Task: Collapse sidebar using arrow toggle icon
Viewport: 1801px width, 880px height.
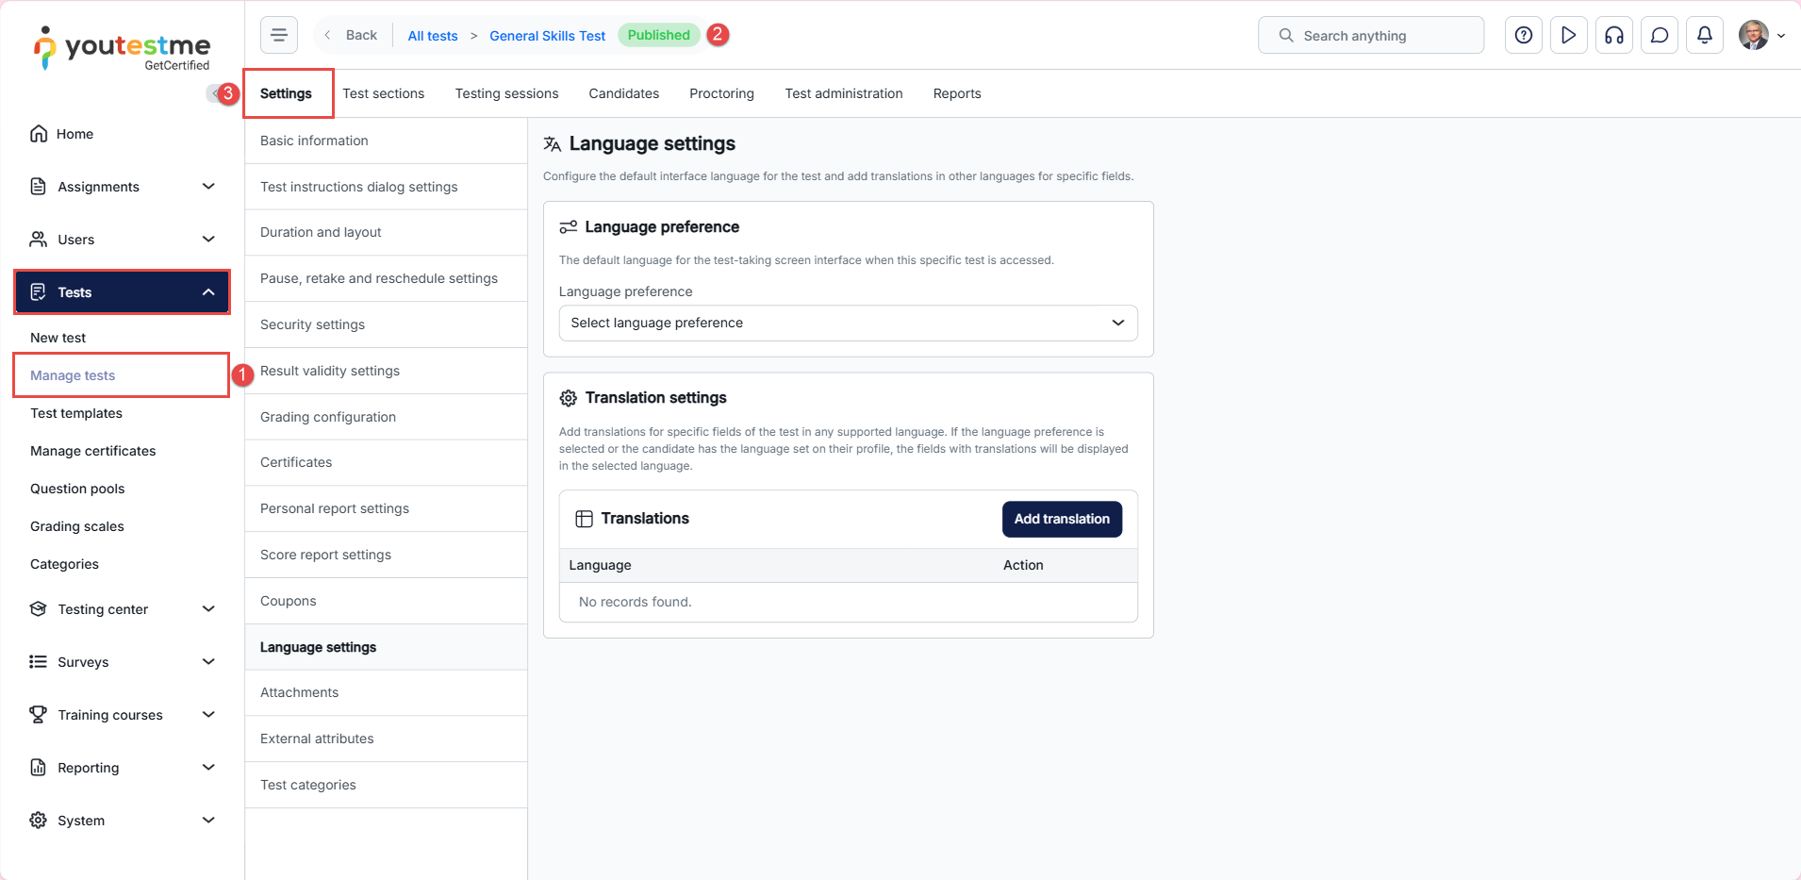Action: (x=214, y=93)
